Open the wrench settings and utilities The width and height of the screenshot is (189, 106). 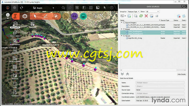(101, 16)
